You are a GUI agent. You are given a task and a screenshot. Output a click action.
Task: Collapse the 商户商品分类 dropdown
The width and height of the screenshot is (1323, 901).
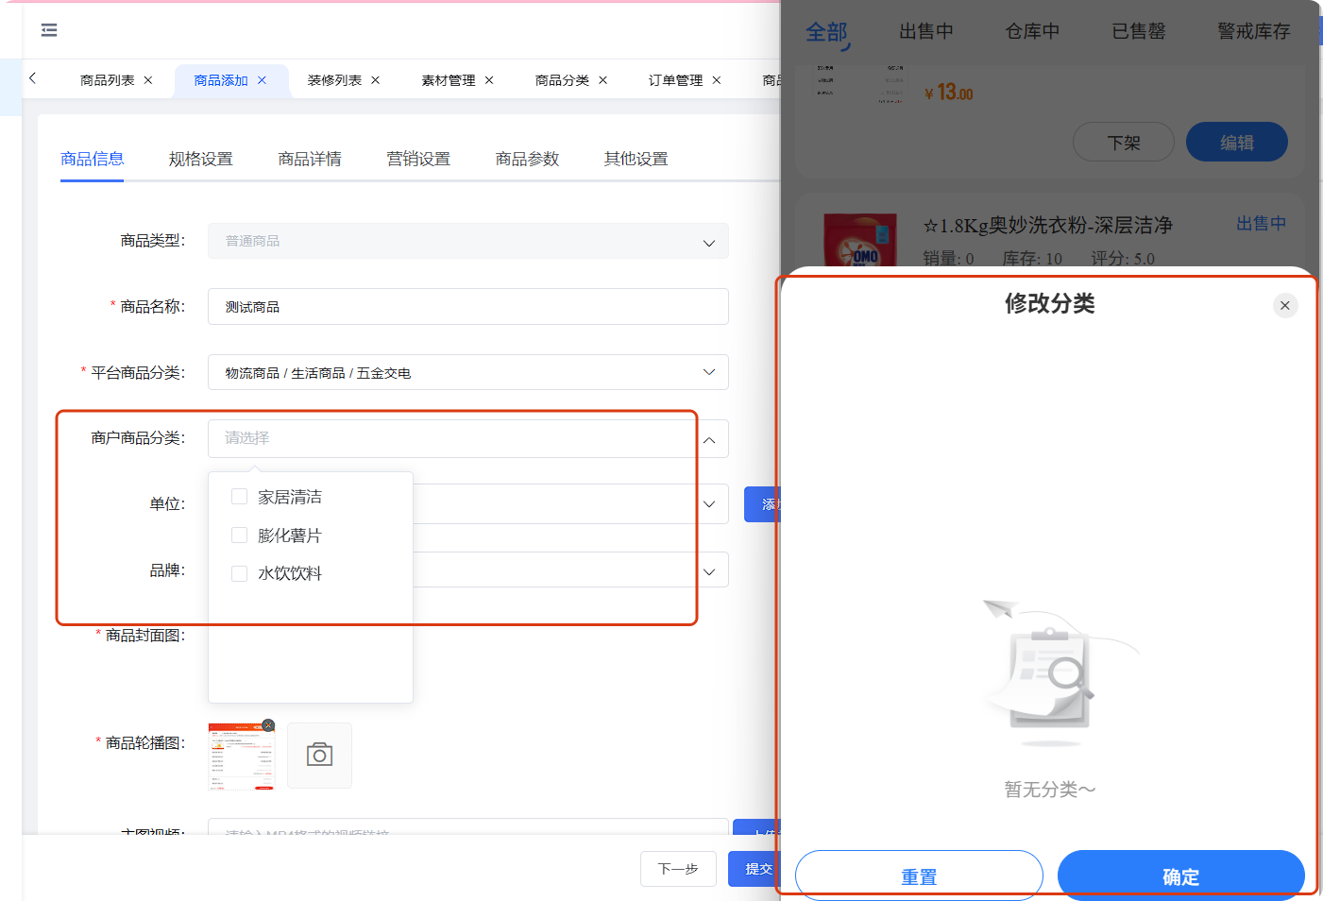point(708,439)
